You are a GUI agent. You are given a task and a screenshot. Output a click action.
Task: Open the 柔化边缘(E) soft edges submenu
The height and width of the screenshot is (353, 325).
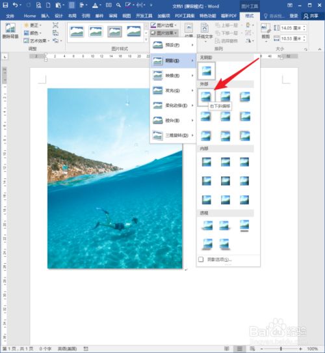[x=173, y=106]
